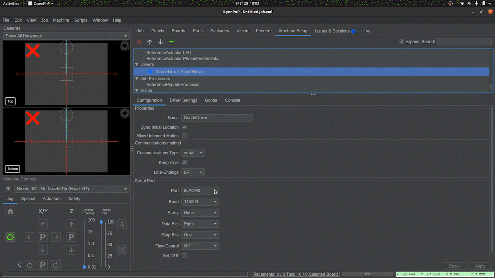Click the Name field containing GcodeDriver
Screen dimensions: 495x278
(217, 118)
